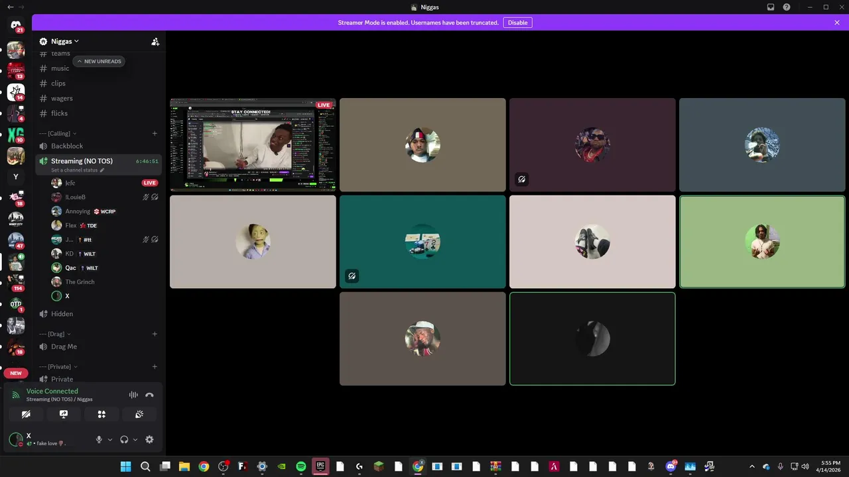Screen dimensions: 849x477
Task: Open Discord icon in the taskbar
Action: (x=671, y=466)
